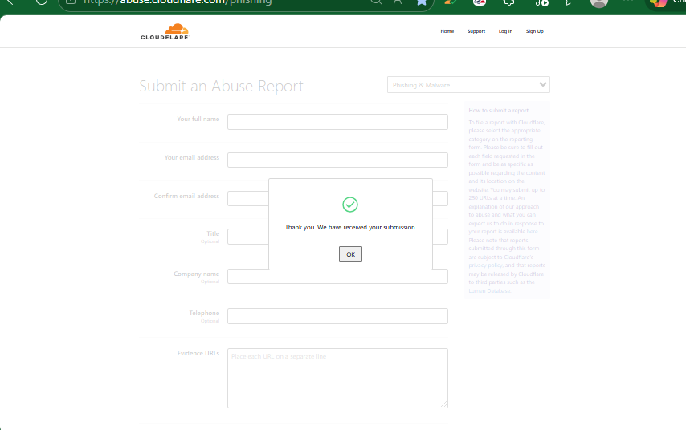Click inside the Evidence URLs text area

tap(337, 378)
